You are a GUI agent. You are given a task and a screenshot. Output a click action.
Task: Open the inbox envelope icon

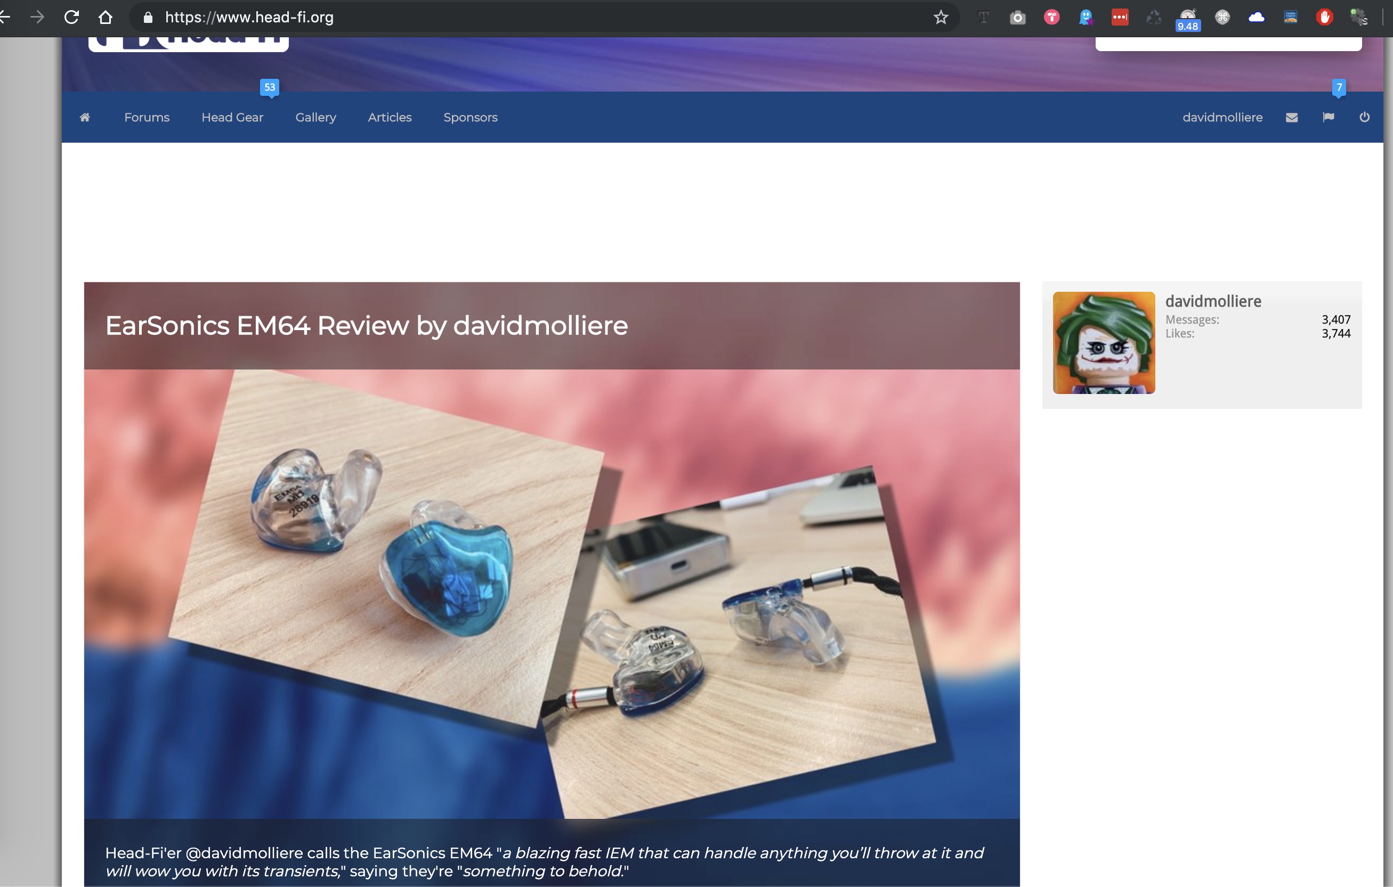point(1291,117)
